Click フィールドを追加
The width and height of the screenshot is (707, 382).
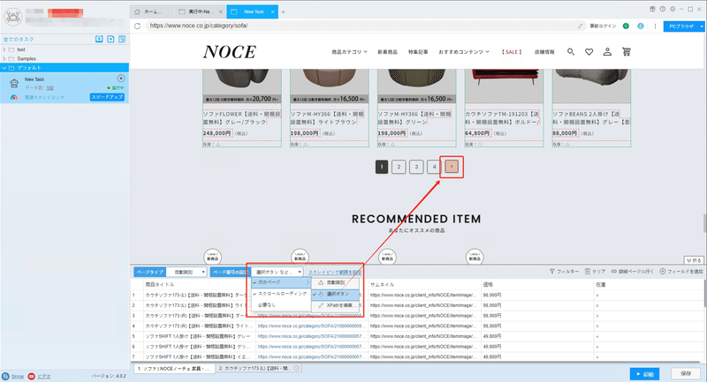681,272
